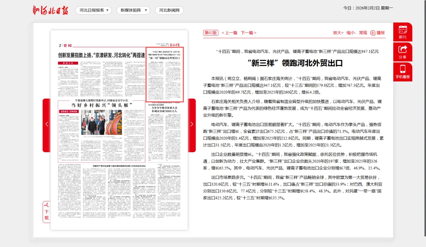Click the 新闻分析 red tag on page
Screen dimensions: 426x247
tap(68, 63)
